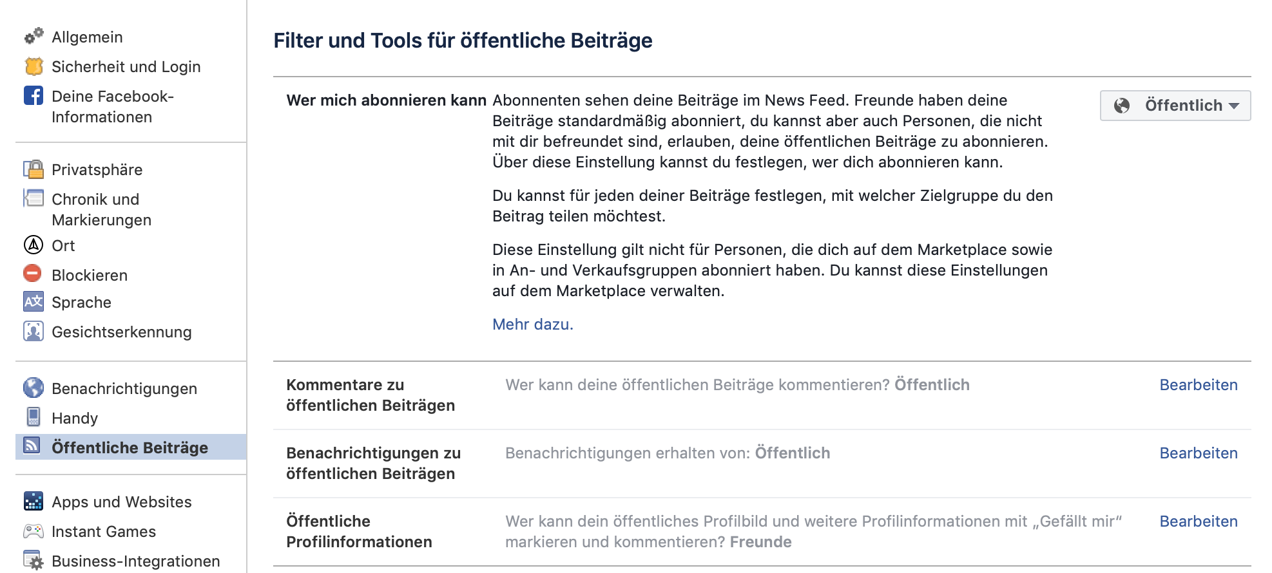
Task: Click the Allgemein gears icon
Action: (x=34, y=36)
